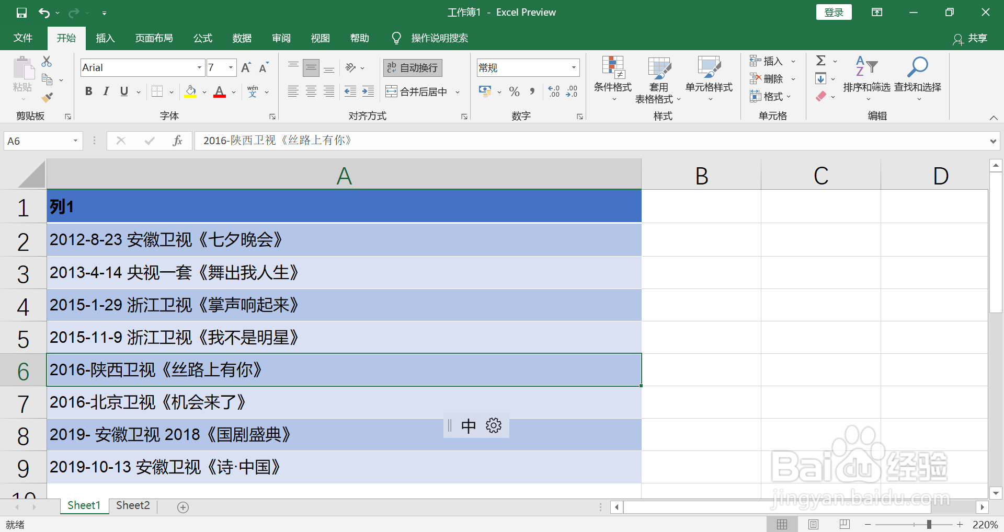The image size is (1004, 532).
Task: Toggle Italic formatting
Action: tap(106, 91)
